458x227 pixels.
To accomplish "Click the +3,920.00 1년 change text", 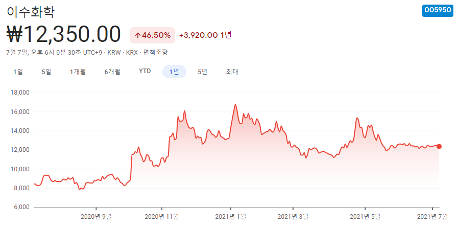I will [x=205, y=35].
